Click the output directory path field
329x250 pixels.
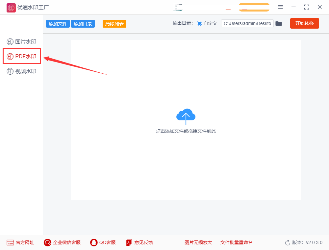click(247, 23)
